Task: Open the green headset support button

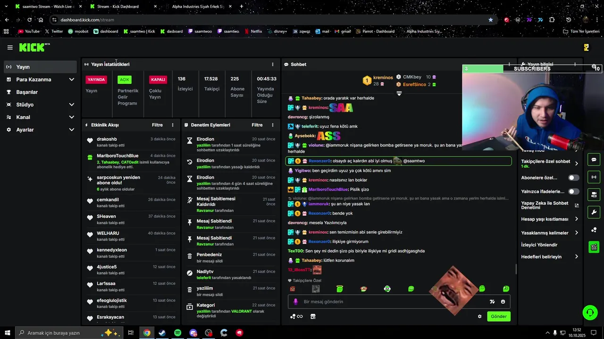Action: point(590,313)
